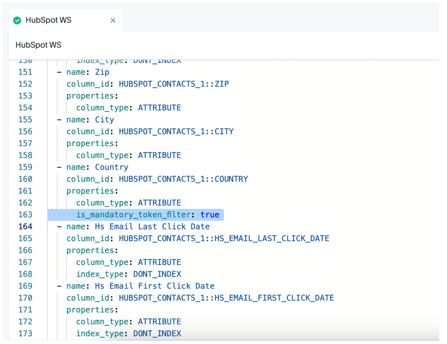Image resolution: width=447 pixels, height=344 pixels.
Task: Select Hs Email Last Click Date name
Action: (x=151, y=227)
